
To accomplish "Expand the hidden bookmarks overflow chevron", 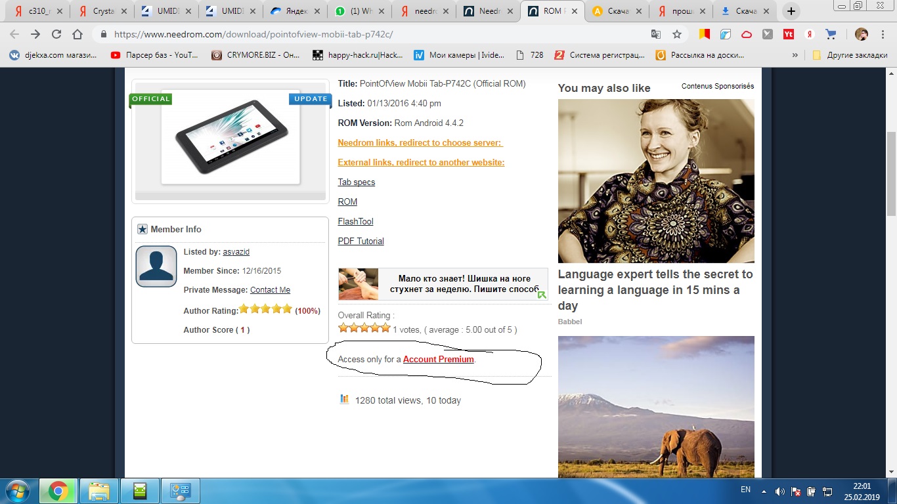I will point(795,55).
